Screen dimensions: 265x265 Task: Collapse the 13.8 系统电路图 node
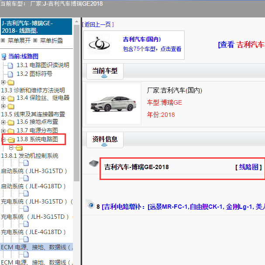pyautogui.click(x=3, y=139)
